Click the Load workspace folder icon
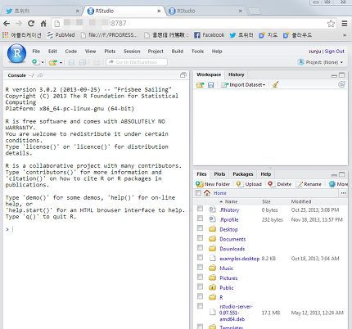Viewport: 352px width, 329px height. [200, 84]
